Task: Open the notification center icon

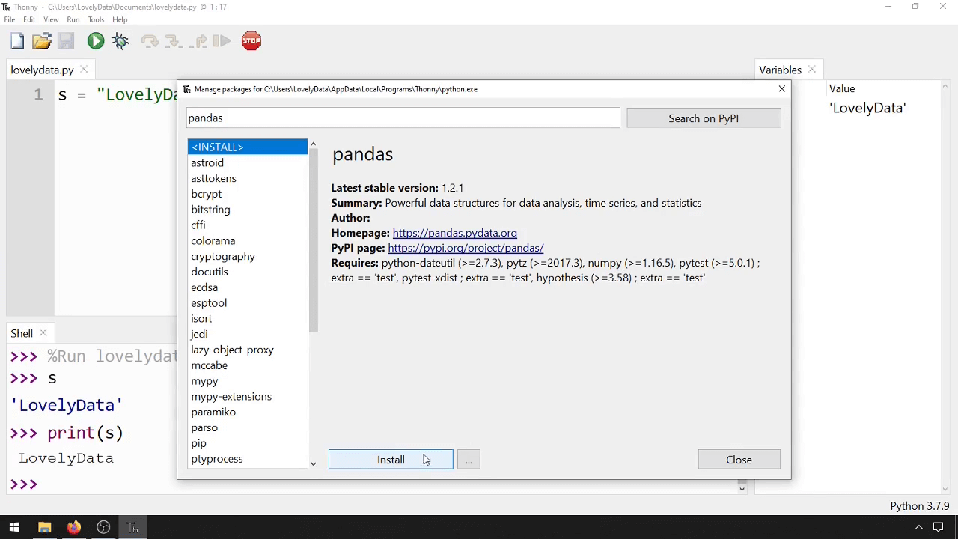Action: (939, 528)
